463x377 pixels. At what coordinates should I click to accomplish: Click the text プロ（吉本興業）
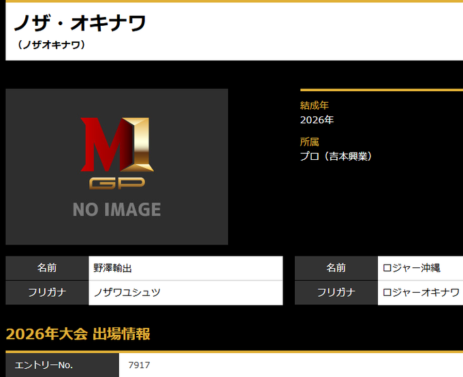[x=336, y=157]
